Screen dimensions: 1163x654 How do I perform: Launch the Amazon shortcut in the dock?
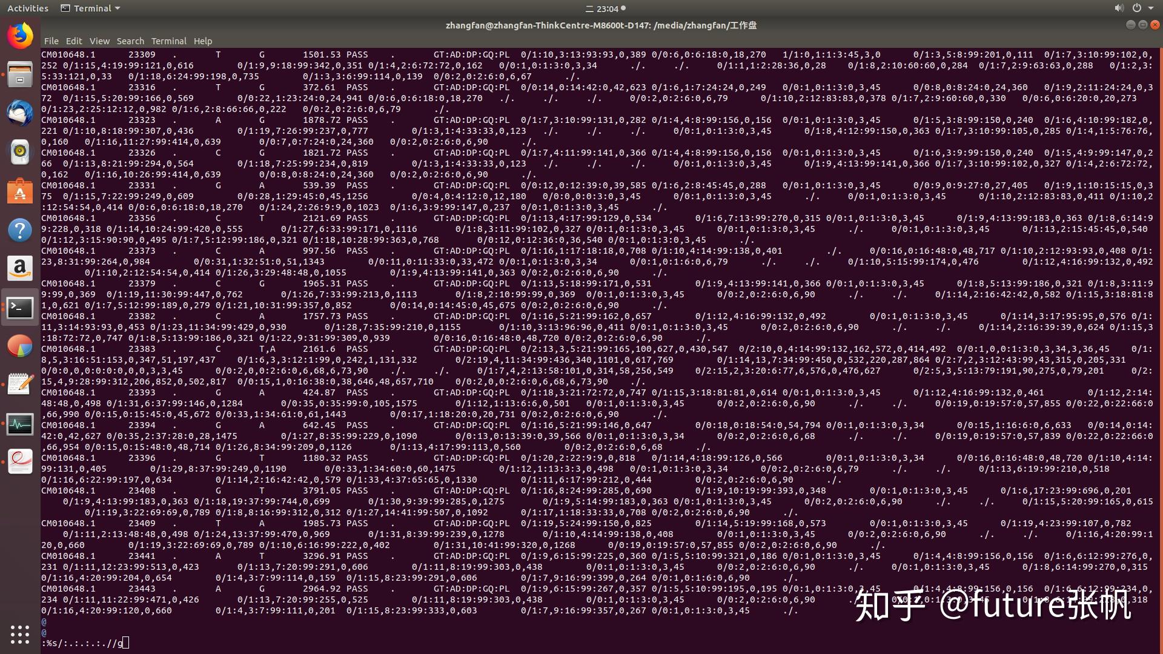coord(19,269)
